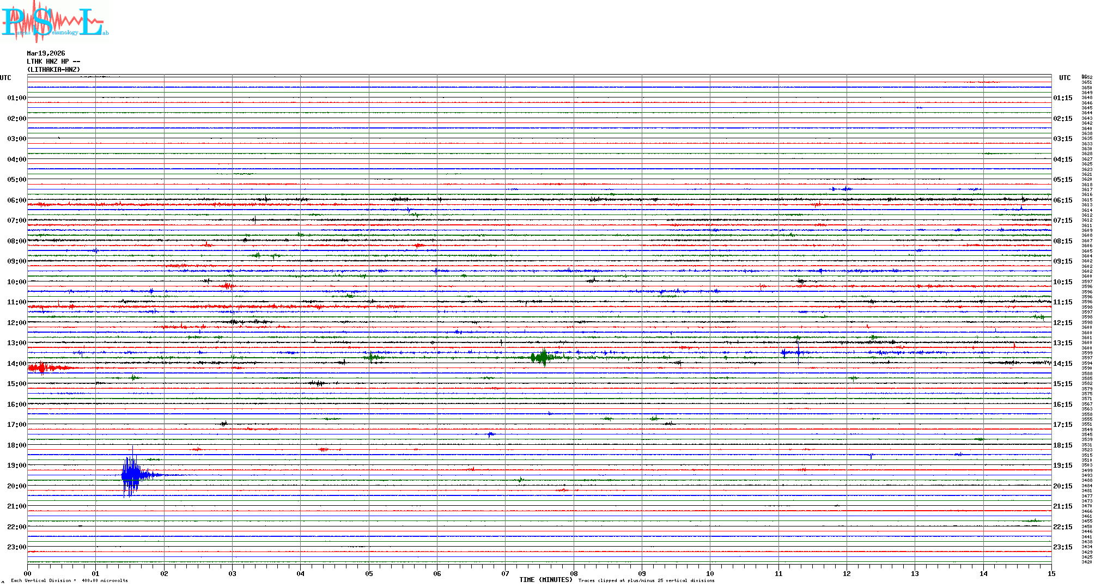The height and width of the screenshot is (588, 1095).
Task: Click the 01:15 time label on the right
Action: tap(1062, 99)
